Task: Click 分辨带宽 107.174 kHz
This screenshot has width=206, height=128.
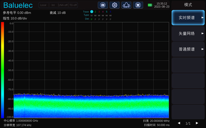Action: [18, 125]
